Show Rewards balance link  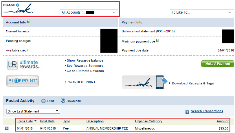pos(85,60)
